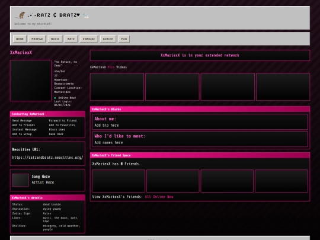Open second friend slot in Friend Space

pos(173,181)
